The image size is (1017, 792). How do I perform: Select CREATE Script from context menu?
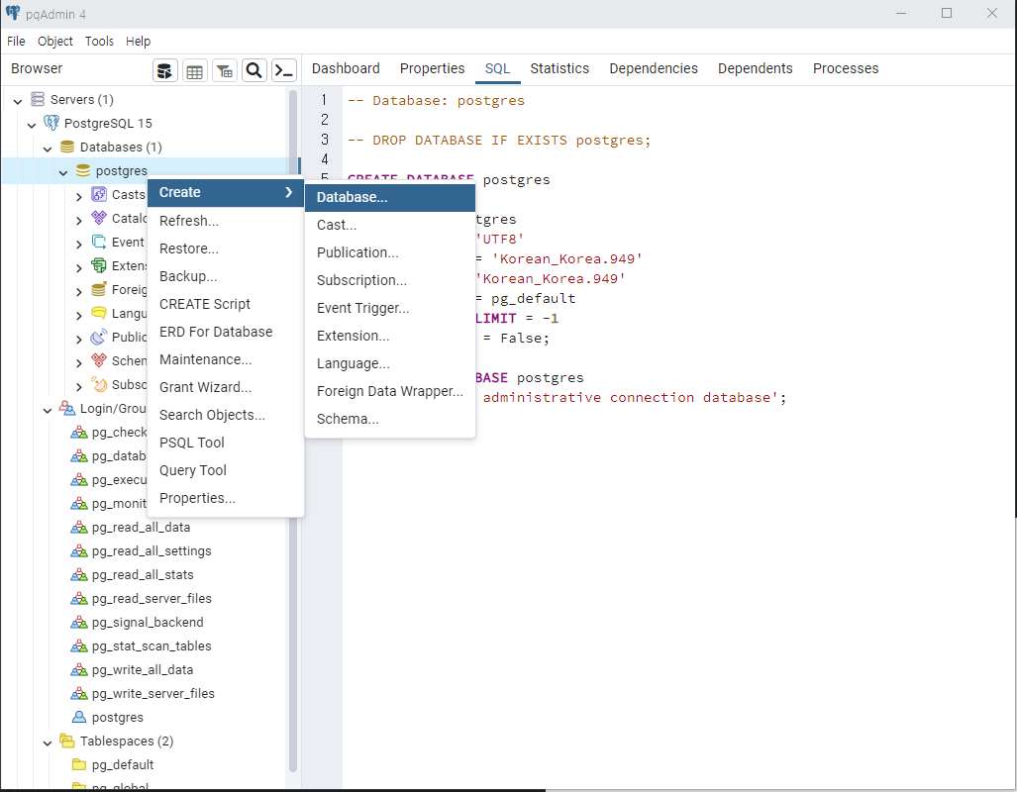pyautogui.click(x=226, y=304)
